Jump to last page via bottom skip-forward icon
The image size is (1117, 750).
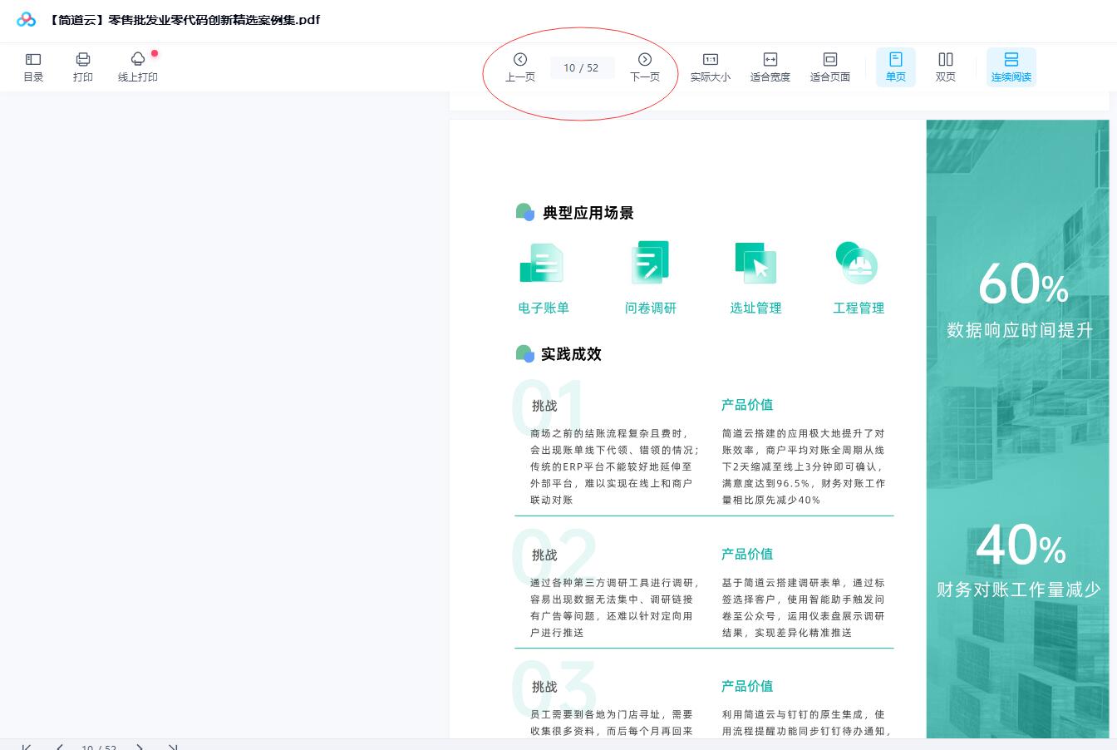click(x=174, y=747)
